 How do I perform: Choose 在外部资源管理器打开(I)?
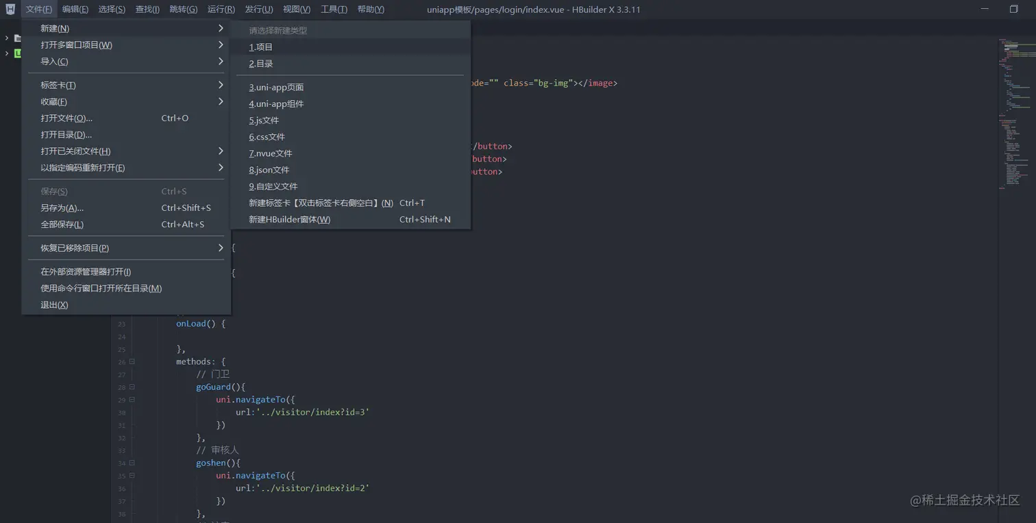[x=126, y=271]
